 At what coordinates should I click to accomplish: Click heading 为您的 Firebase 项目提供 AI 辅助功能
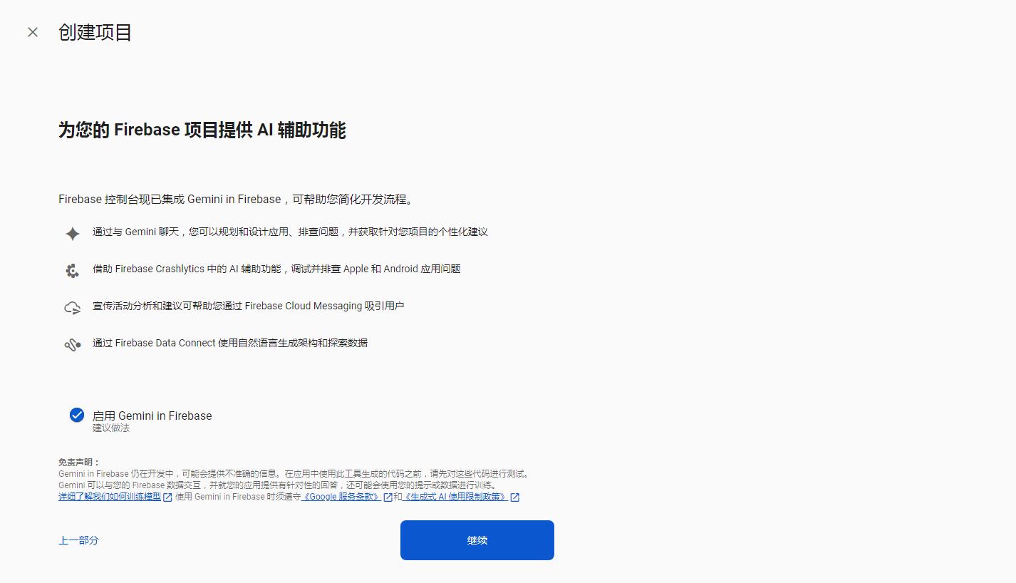coord(202,130)
